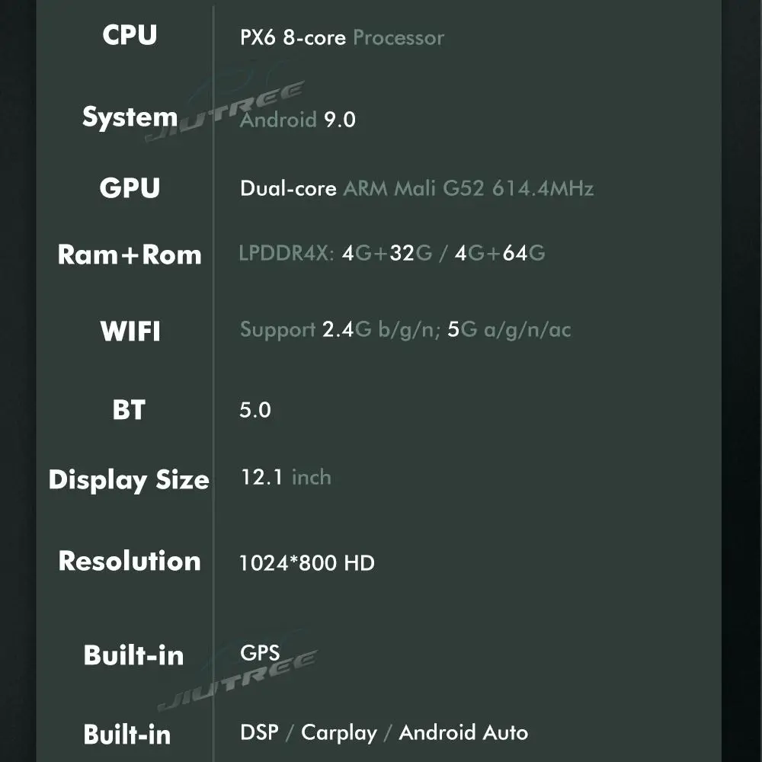Click the GPS built-in value
The image size is (762, 762).
[260, 653]
